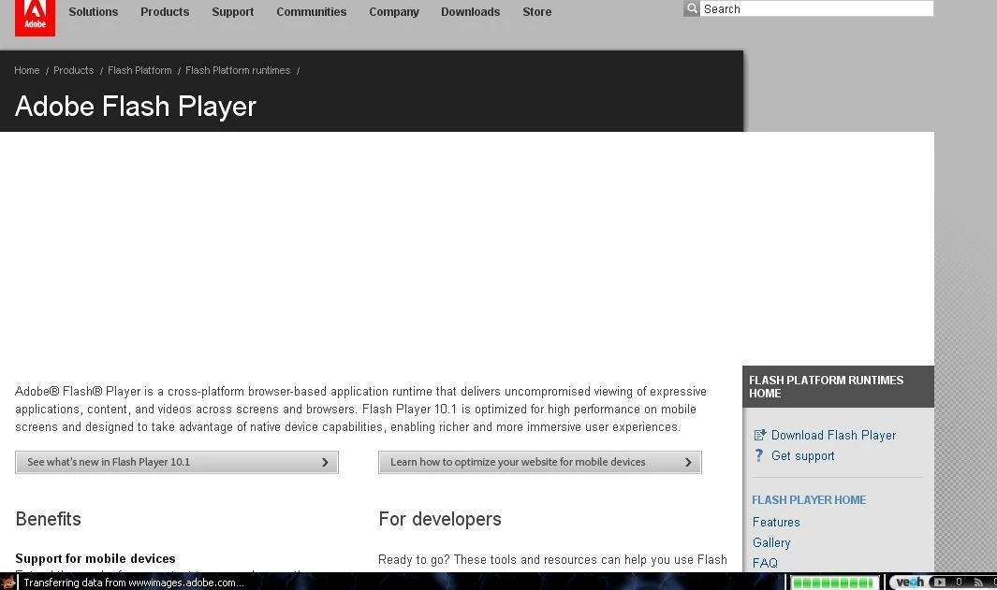The width and height of the screenshot is (997, 590).
Task: Open the Products menu
Action: (165, 11)
